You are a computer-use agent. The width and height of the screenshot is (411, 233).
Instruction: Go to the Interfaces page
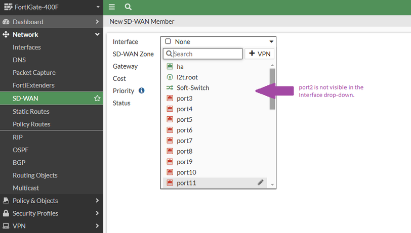click(27, 47)
